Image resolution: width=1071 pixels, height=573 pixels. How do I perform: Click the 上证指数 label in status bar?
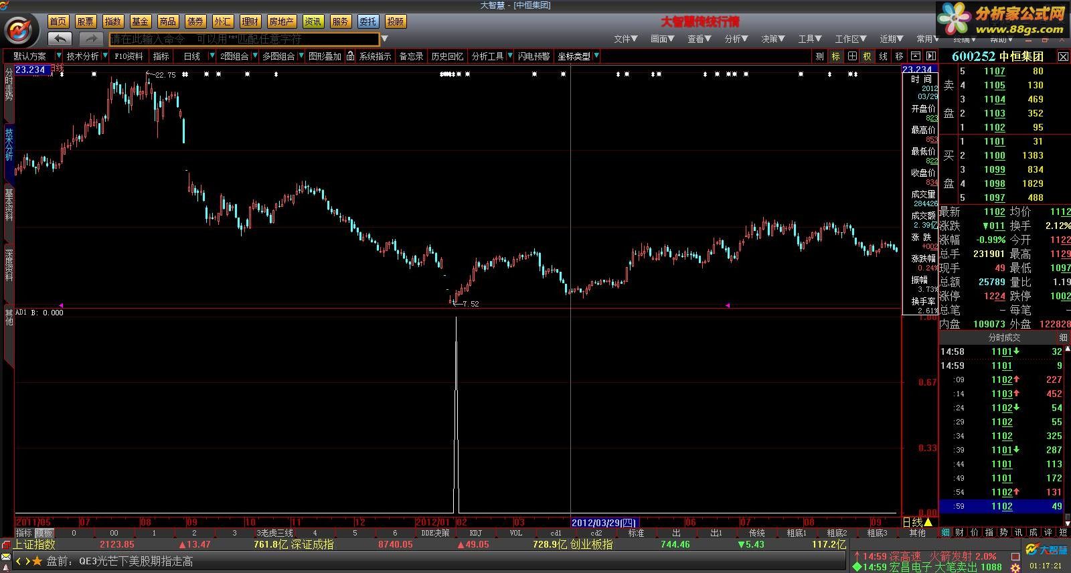coord(33,544)
